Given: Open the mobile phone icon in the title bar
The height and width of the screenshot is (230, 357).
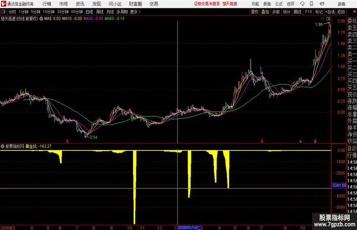Looking at the screenshot, I should [x=312, y=4].
